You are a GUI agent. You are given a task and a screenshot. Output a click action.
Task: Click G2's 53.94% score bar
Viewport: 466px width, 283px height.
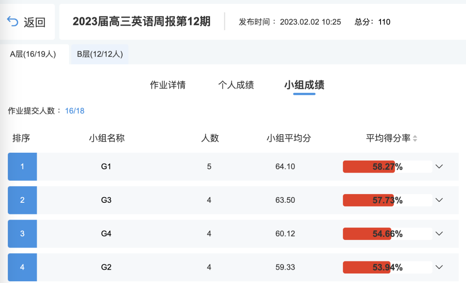387,267
